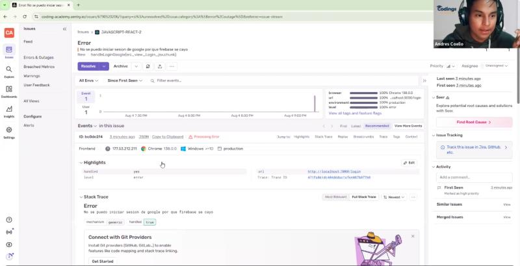The image size is (520, 266).
Task: Open the Issues sidebar icon
Action: (9, 50)
